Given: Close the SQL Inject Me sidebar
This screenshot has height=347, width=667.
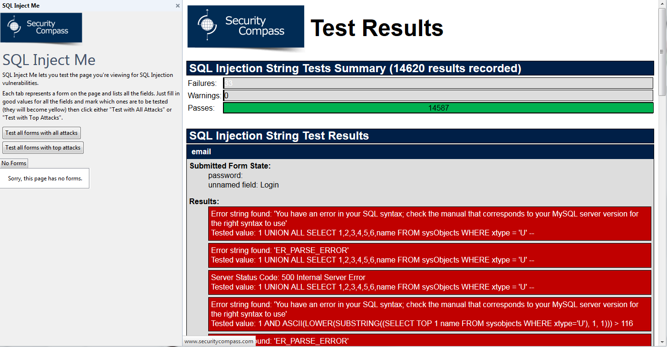Looking at the screenshot, I should click(178, 6).
